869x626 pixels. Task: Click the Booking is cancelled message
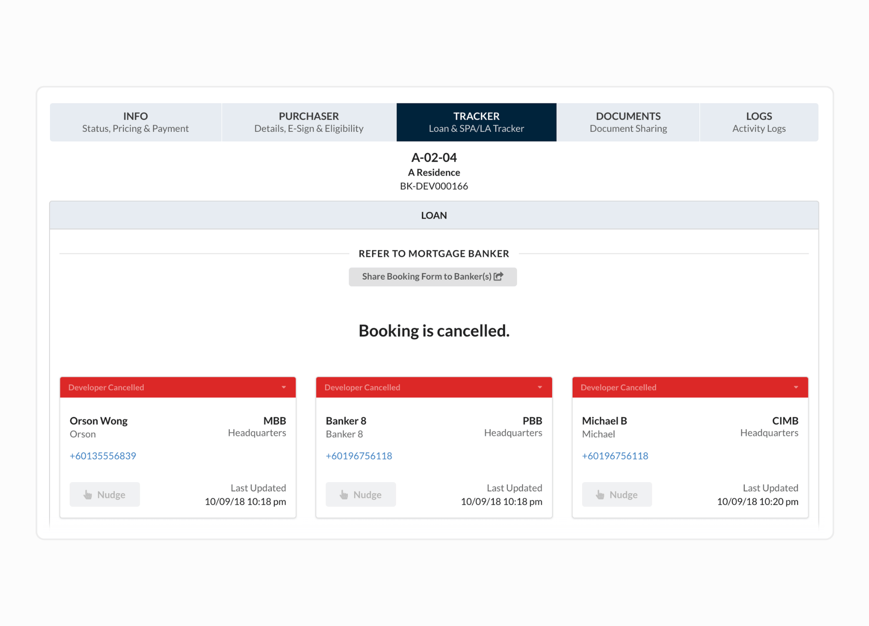point(434,331)
